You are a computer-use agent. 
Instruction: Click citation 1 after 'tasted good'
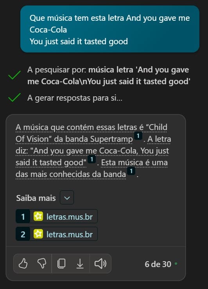coord(91,159)
